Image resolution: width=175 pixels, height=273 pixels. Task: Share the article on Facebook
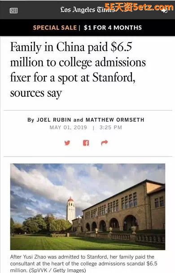[86, 143]
